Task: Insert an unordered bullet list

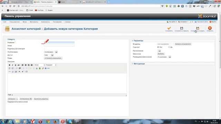Action: [9, 68]
